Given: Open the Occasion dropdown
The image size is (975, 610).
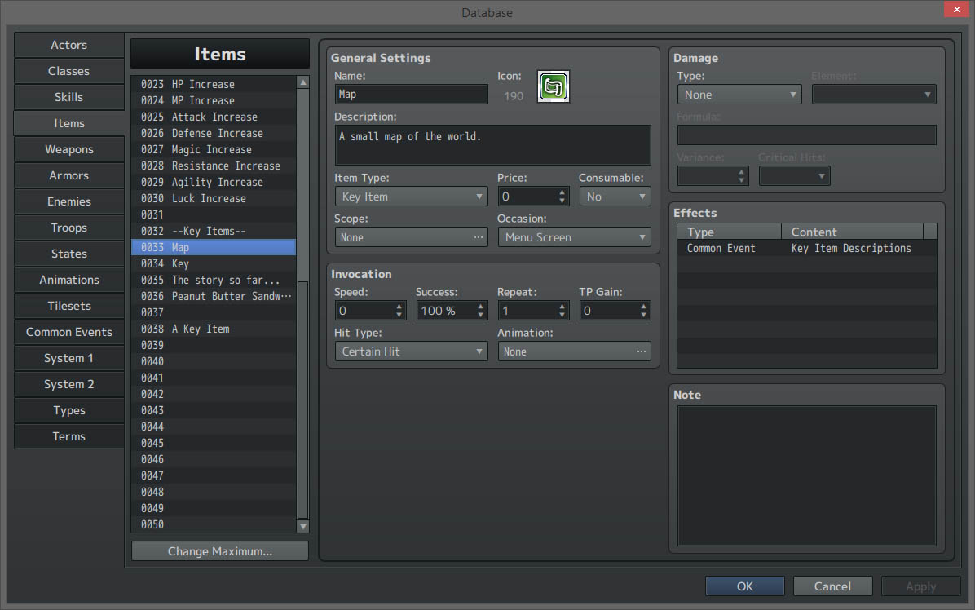Looking at the screenshot, I should [x=574, y=237].
